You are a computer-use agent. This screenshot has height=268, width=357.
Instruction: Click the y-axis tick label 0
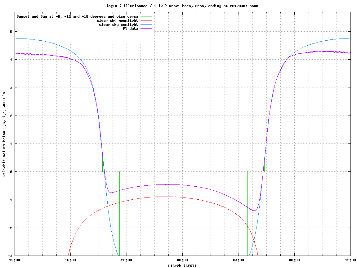[x=11, y=172]
